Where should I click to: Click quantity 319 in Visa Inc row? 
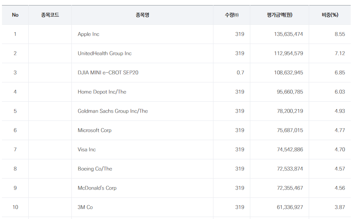tap(240, 150)
